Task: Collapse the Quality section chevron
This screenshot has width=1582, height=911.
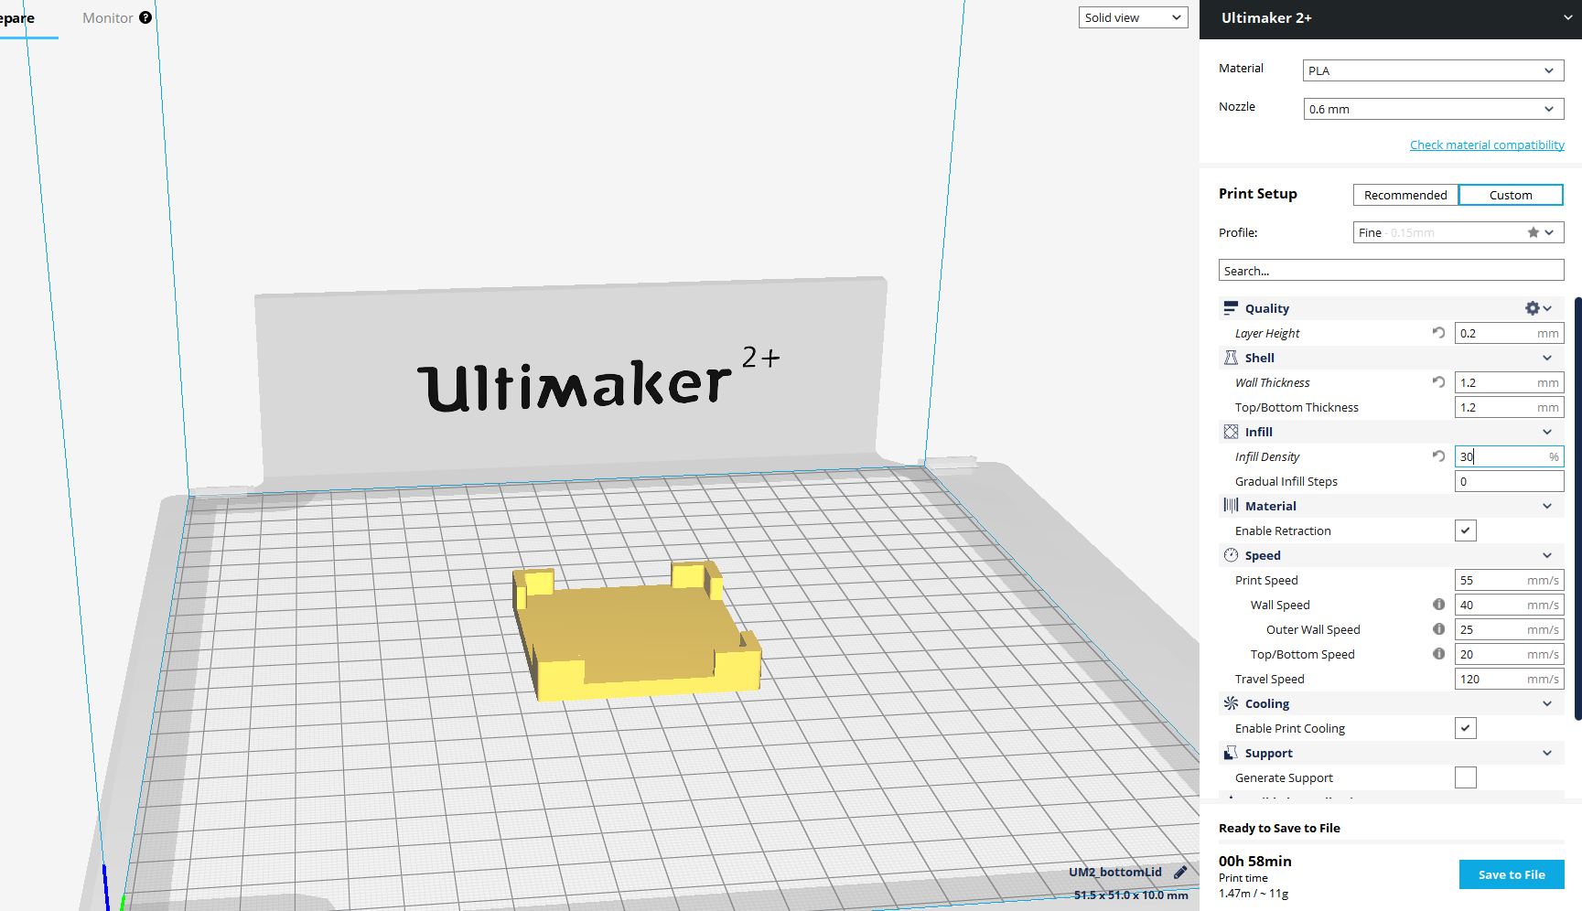Action: pos(1547,308)
